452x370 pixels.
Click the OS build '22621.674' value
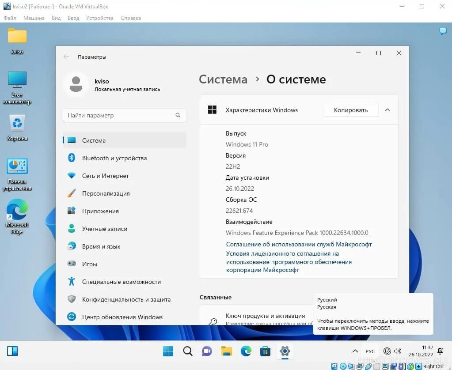pyautogui.click(x=239, y=211)
